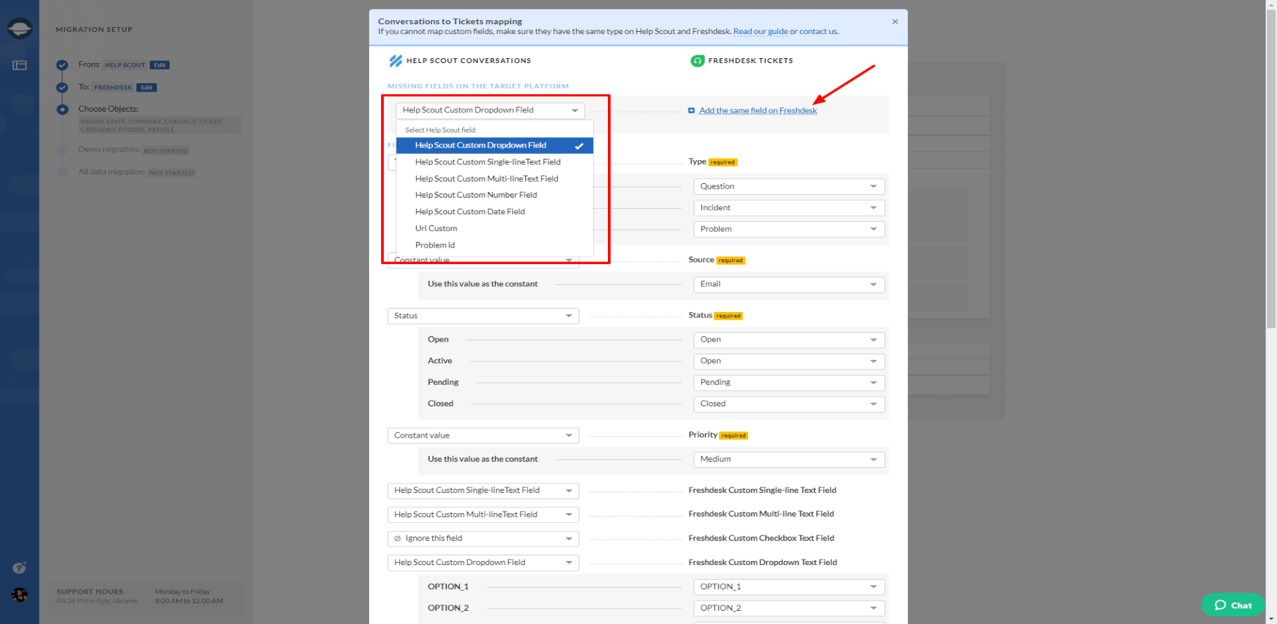The width and height of the screenshot is (1277, 624).
Task: Click the Choose Objects step marker
Action: tap(62, 110)
